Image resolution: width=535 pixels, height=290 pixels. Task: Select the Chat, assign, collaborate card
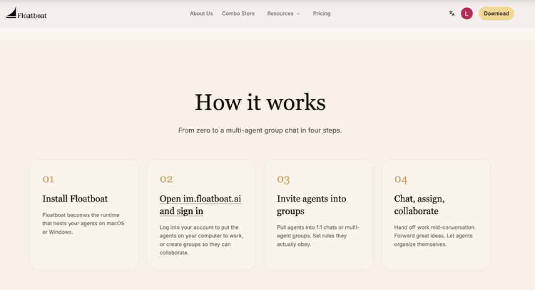(436, 214)
